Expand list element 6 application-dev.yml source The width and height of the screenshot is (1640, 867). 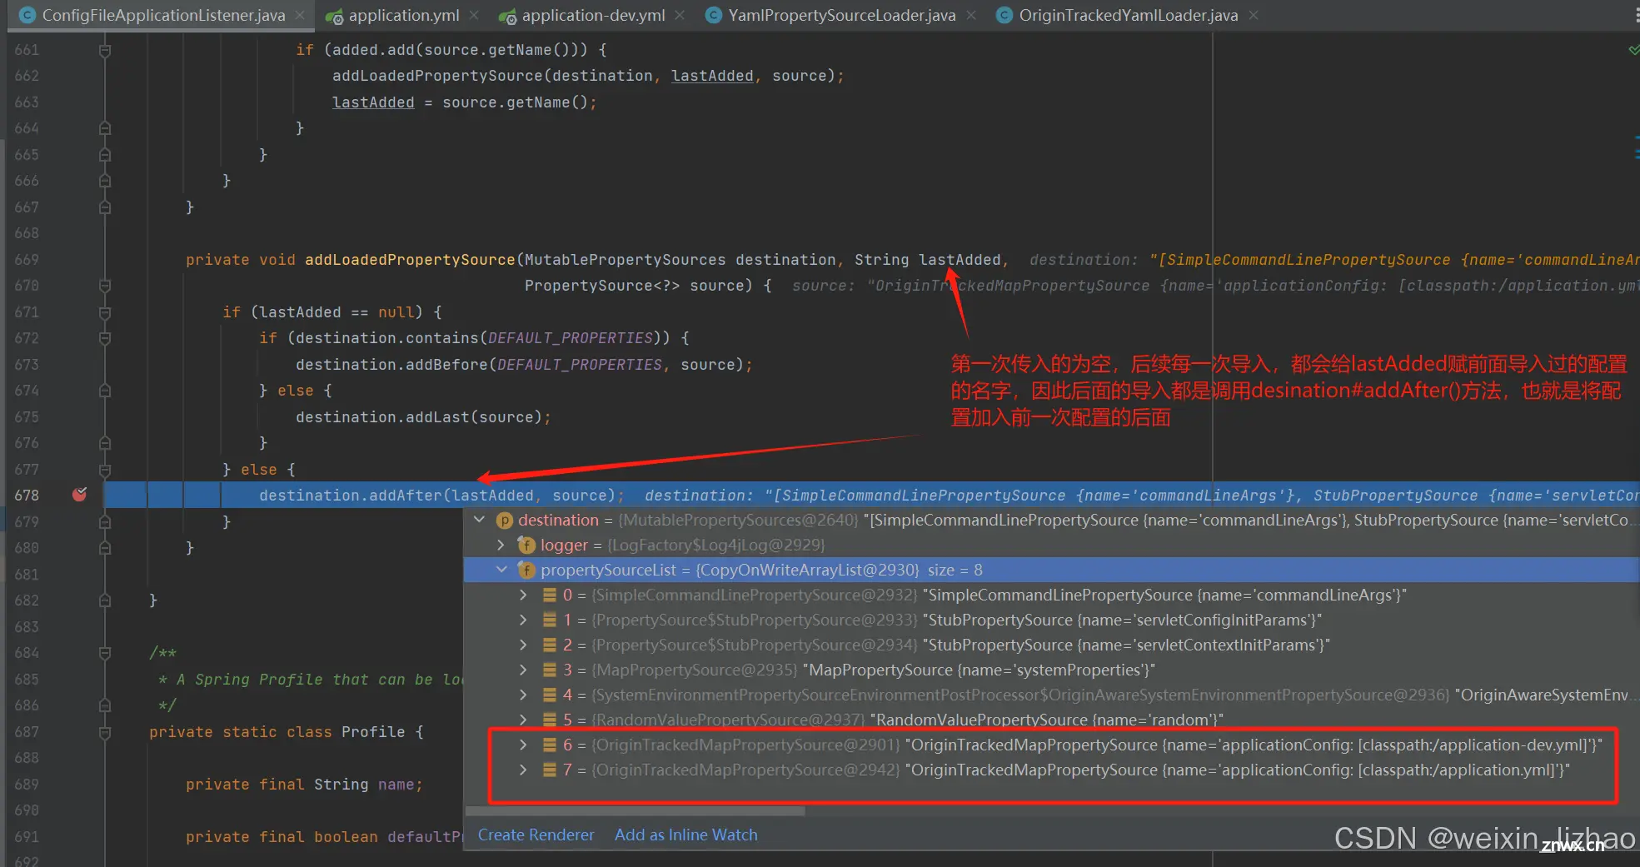(x=523, y=745)
